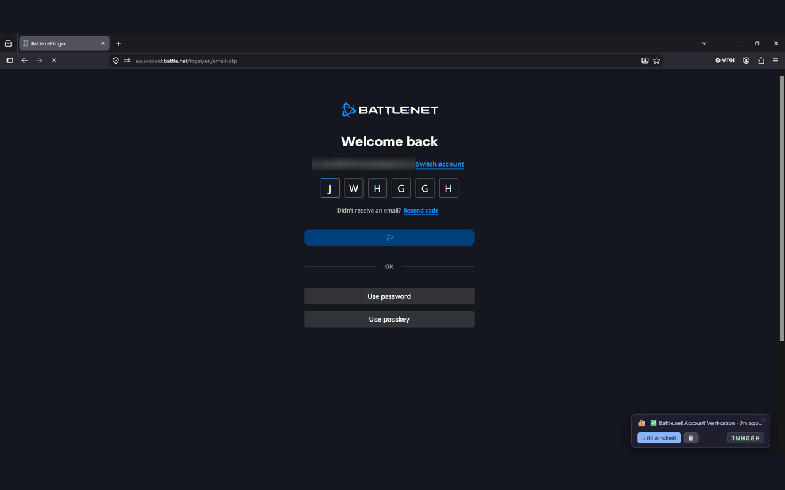Open the Firefox View tab list icon
The width and height of the screenshot is (785, 490).
8,43
